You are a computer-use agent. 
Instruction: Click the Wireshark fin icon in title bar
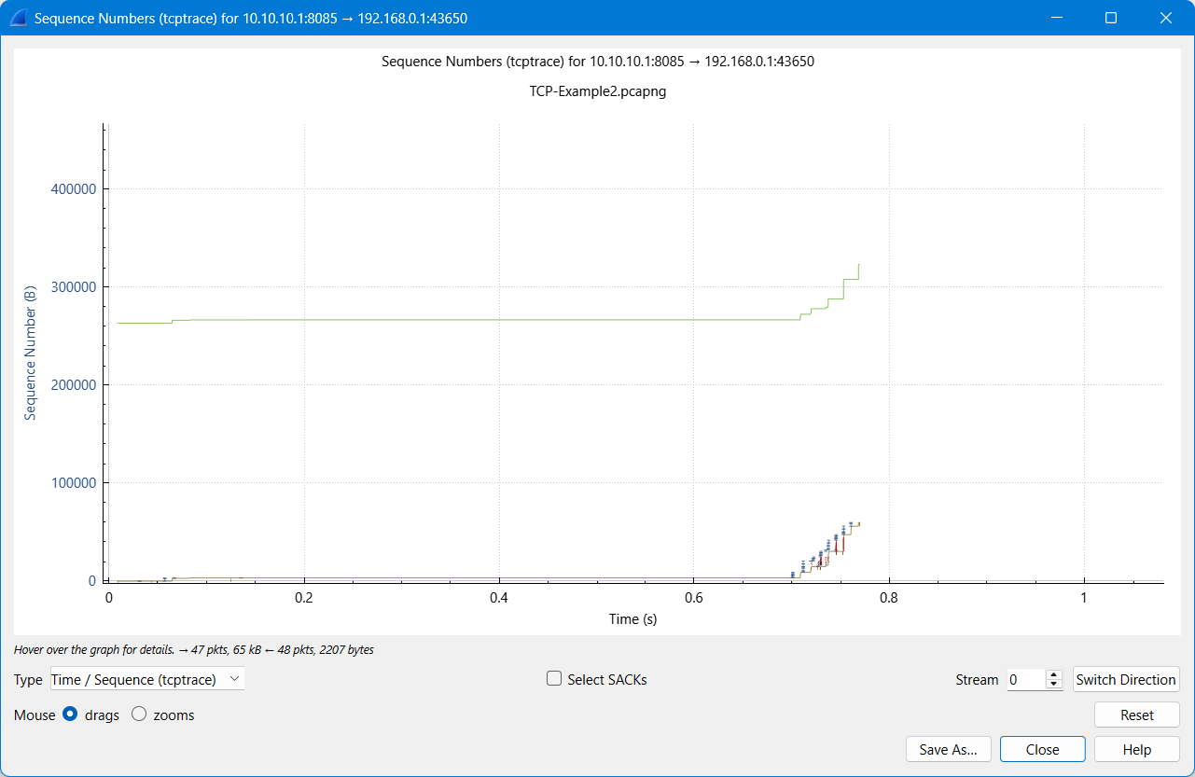point(19,17)
